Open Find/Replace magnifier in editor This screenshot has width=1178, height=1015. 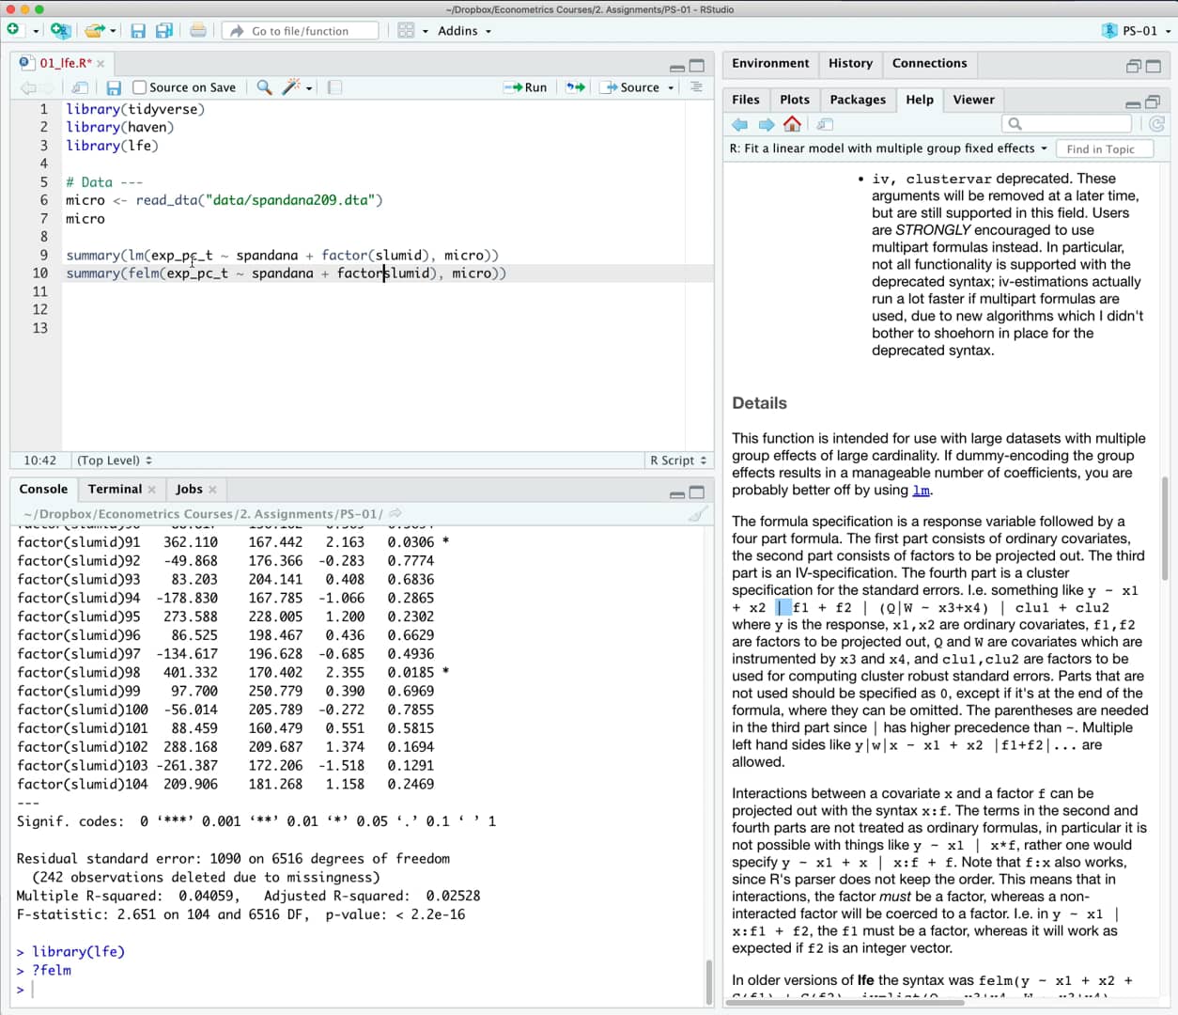click(x=265, y=87)
